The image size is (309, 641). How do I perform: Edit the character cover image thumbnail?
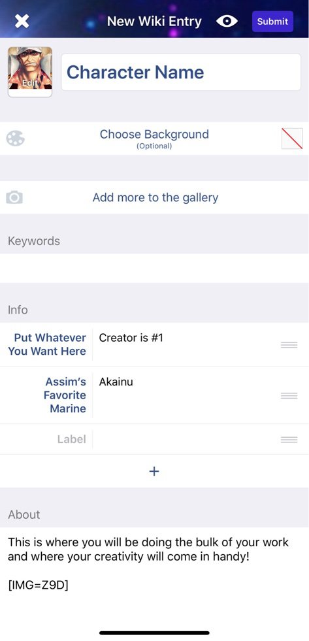coord(30,72)
